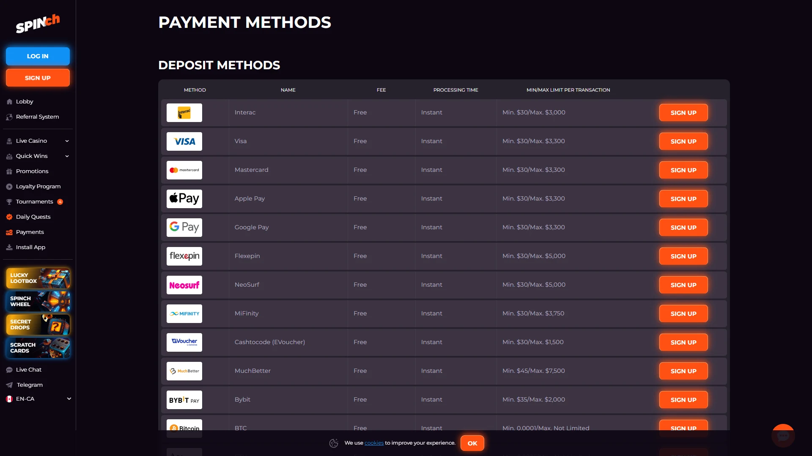Open Daily Quests page
Image resolution: width=812 pixels, height=456 pixels.
(33, 217)
